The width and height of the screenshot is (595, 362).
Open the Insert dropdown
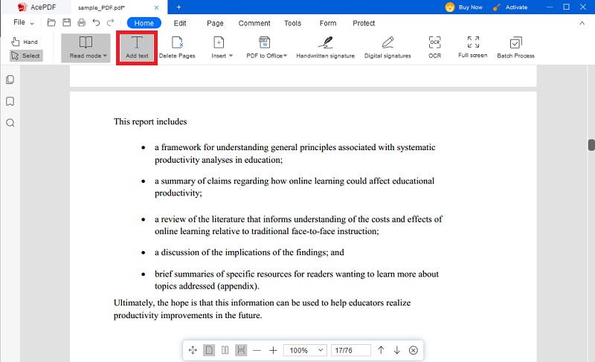tap(222, 48)
